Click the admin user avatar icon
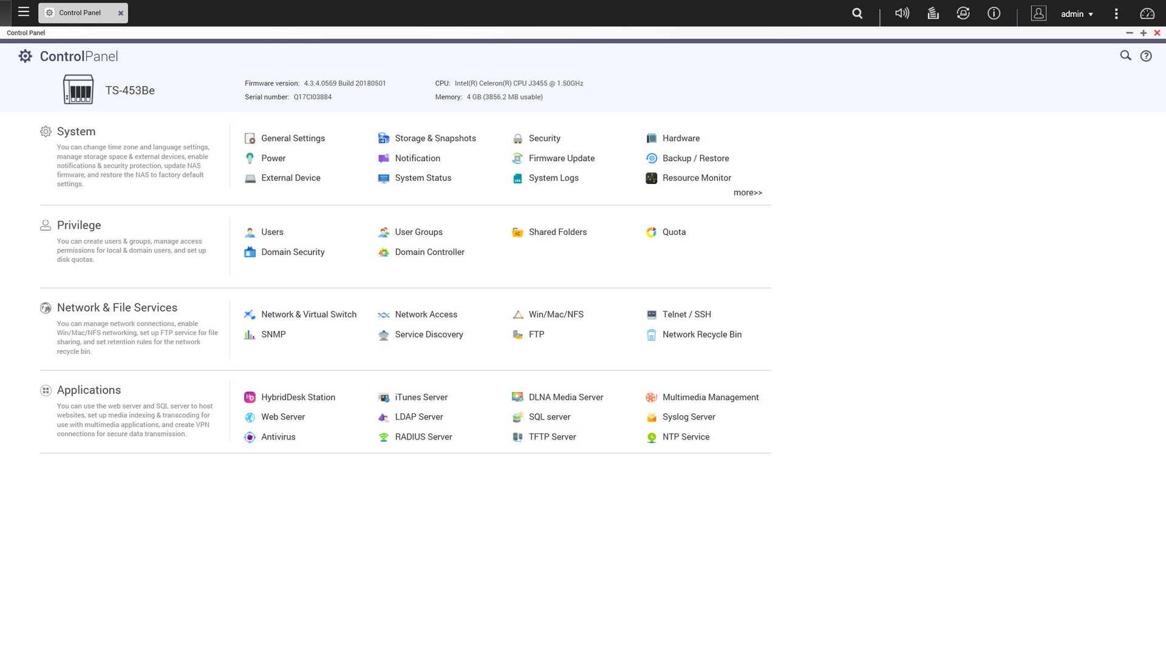 click(1038, 13)
